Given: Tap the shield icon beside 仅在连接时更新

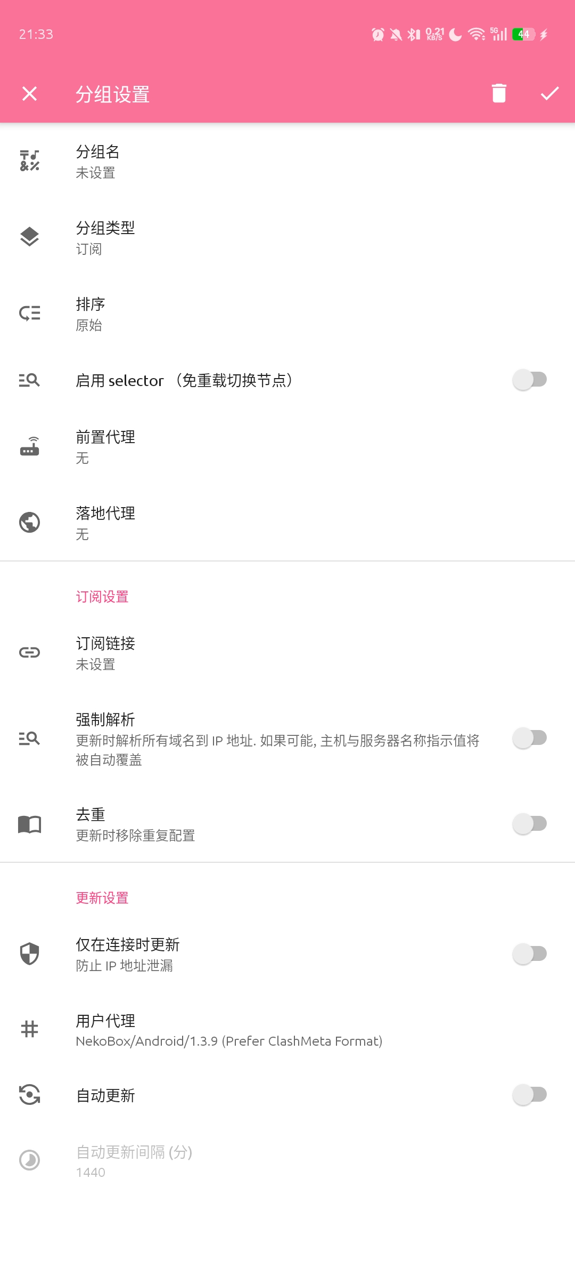Looking at the screenshot, I should pyautogui.click(x=30, y=953).
